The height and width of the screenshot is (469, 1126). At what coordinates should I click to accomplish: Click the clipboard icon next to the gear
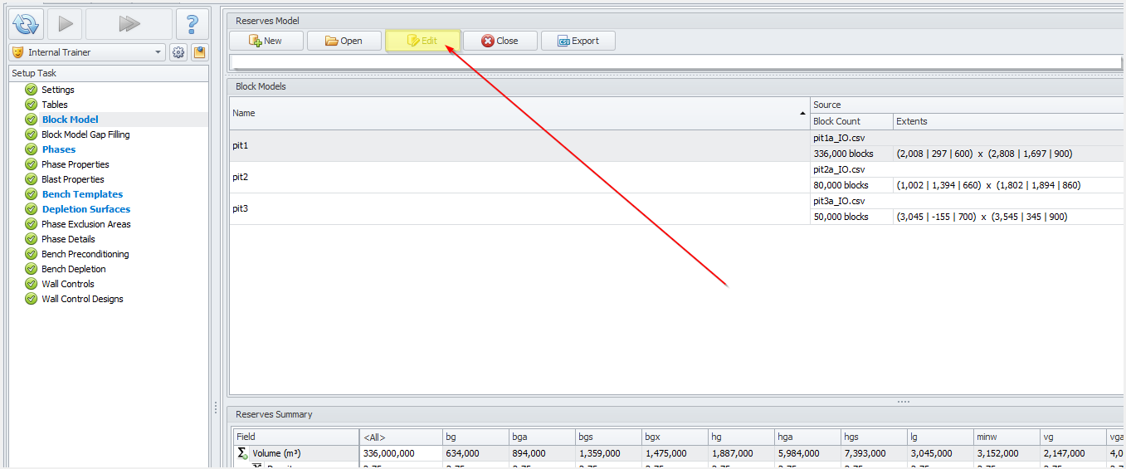tap(199, 52)
